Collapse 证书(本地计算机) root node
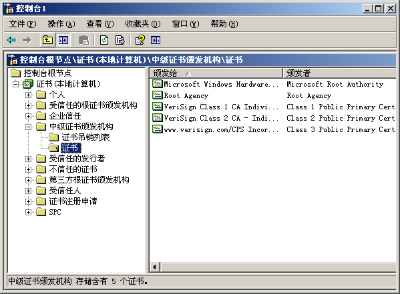This screenshot has height=294, width=400. tap(15, 84)
